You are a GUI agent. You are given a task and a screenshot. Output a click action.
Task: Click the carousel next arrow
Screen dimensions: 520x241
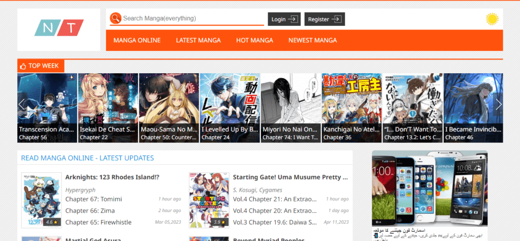tap(498, 105)
